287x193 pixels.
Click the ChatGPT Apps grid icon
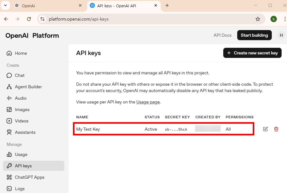pyautogui.click(x=9, y=177)
